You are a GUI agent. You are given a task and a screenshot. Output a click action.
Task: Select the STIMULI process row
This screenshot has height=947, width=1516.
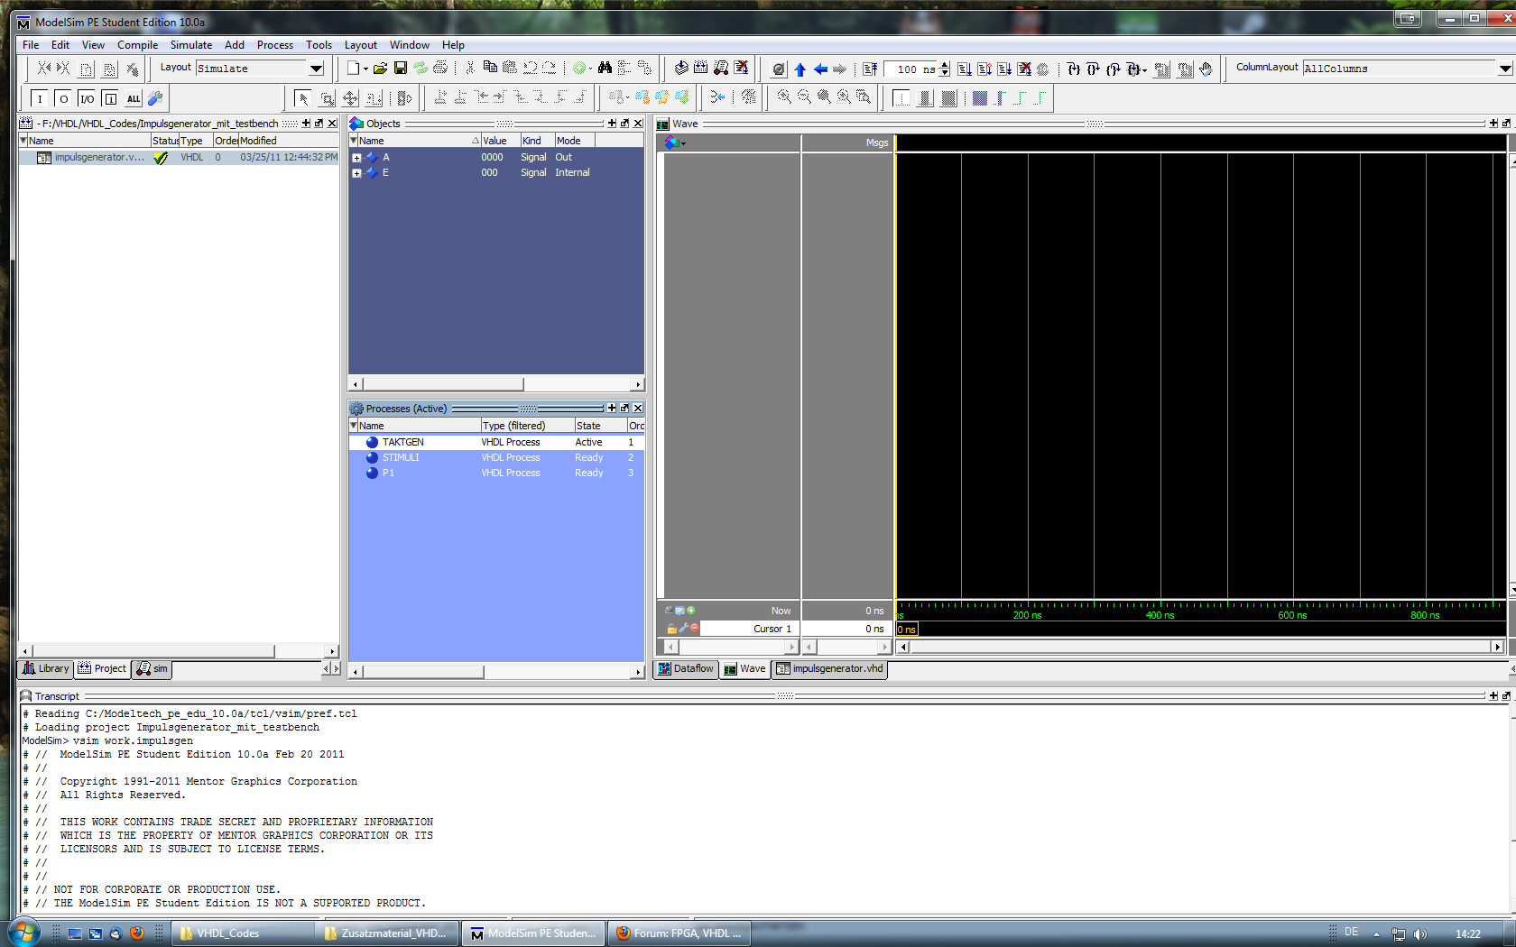click(x=496, y=458)
